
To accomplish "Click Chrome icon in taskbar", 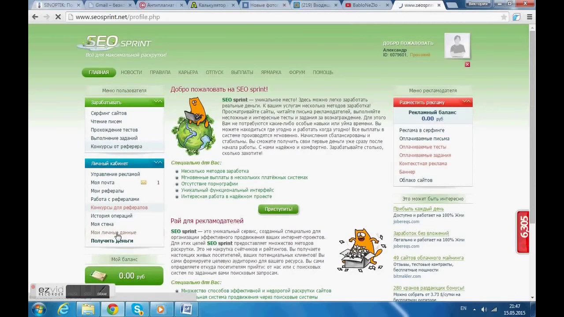I will pos(112,309).
